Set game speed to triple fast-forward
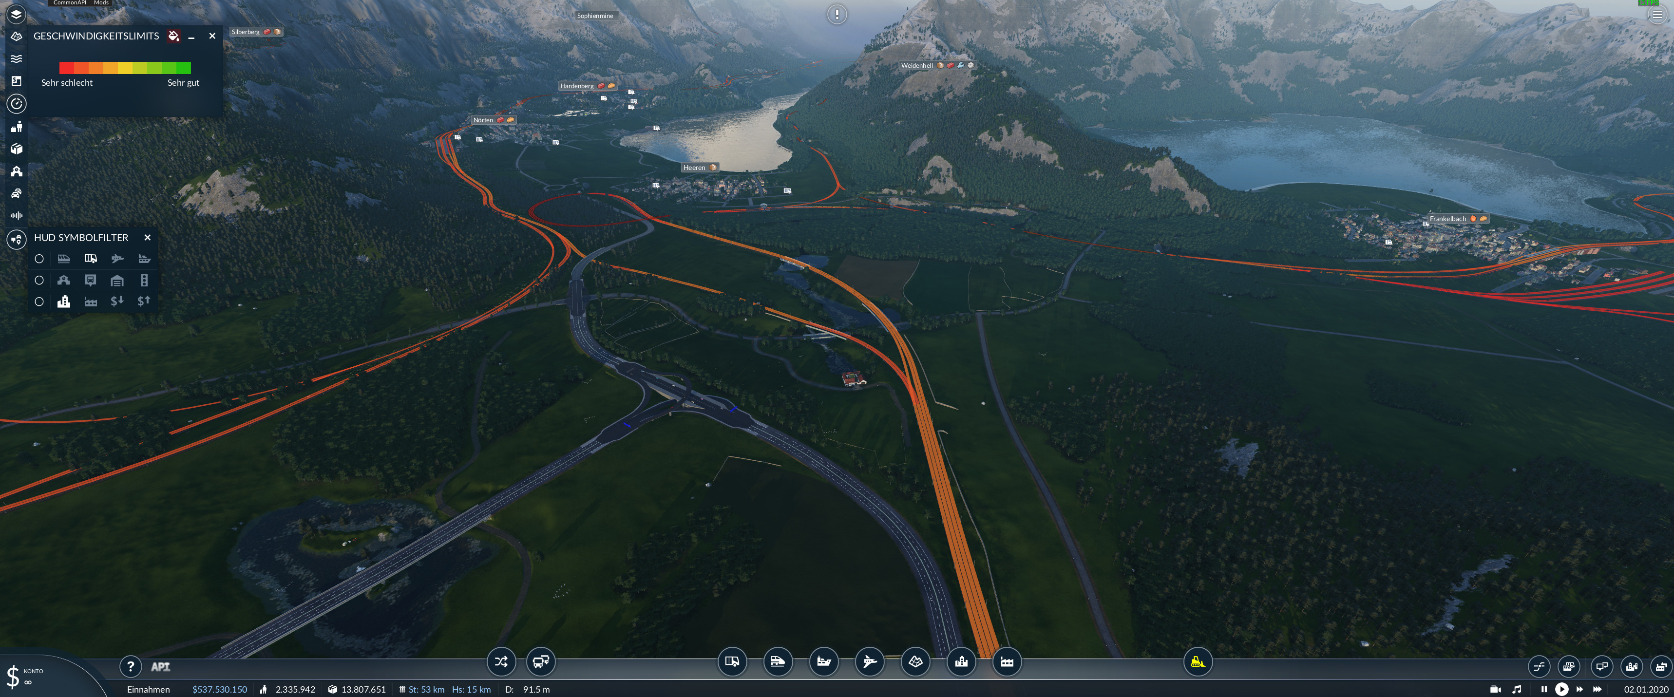Screen dimensions: 1674x697 tap(1598, 689)
